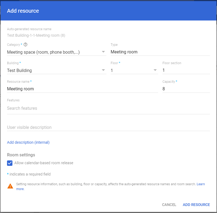The height and width of the screenshot is (213, 217).
Task: Expand the Floor dropdown
Action: pyautogui.click(x=155, y=70)
